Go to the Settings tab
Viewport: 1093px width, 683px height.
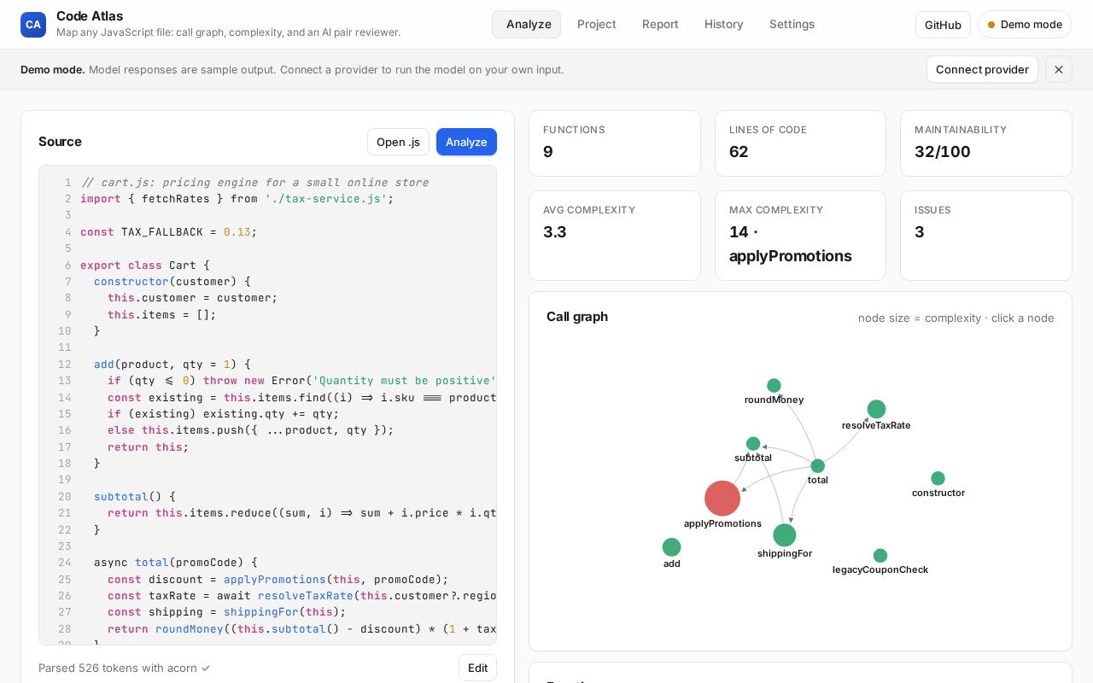792,25
